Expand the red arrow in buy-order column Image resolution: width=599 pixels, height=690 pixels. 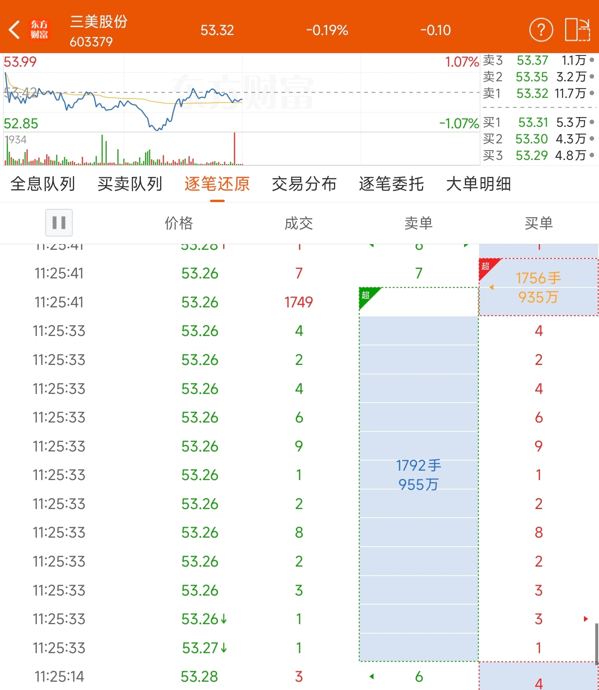(x=585, y=619)
